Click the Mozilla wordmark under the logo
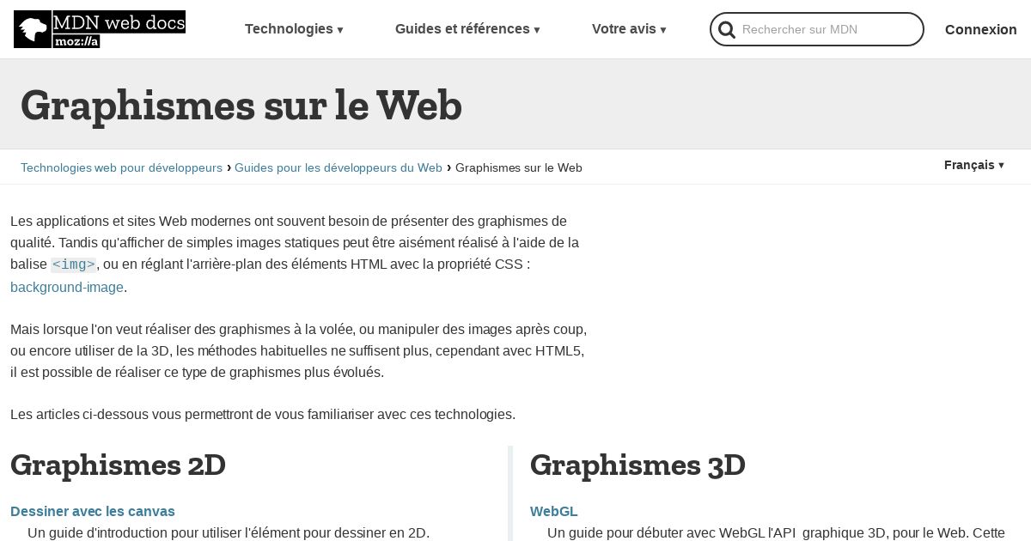 click(x=76, y=41)
